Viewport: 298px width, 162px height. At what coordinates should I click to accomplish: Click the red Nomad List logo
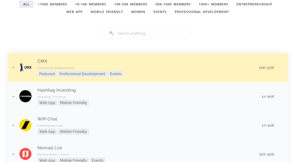point(26,154)
